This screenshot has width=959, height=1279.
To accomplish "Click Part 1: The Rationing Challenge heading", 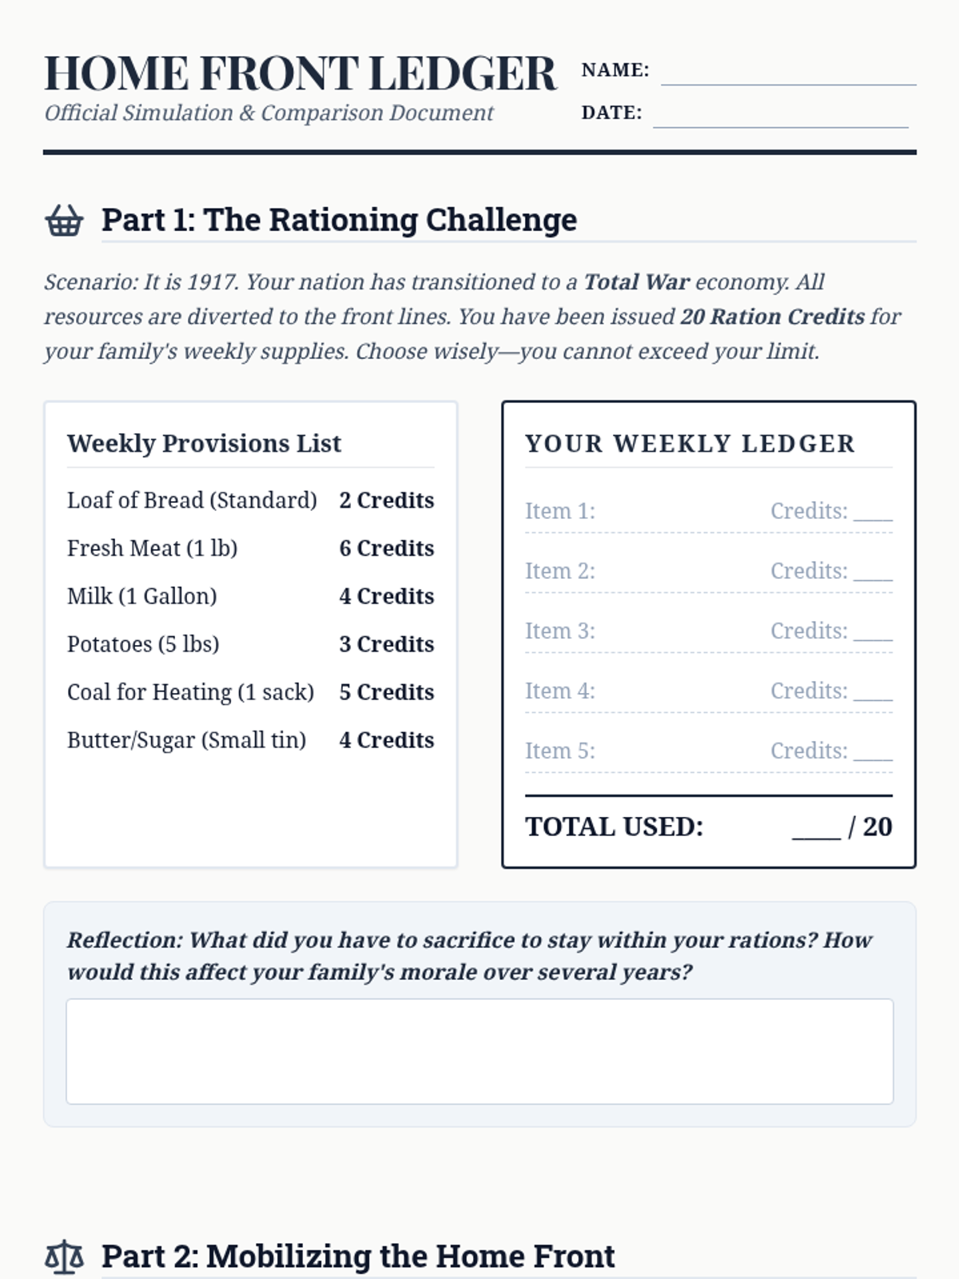I will 339,220.
